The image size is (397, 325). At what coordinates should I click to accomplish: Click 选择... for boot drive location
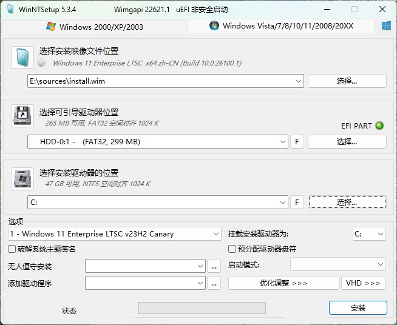(347, 142)
